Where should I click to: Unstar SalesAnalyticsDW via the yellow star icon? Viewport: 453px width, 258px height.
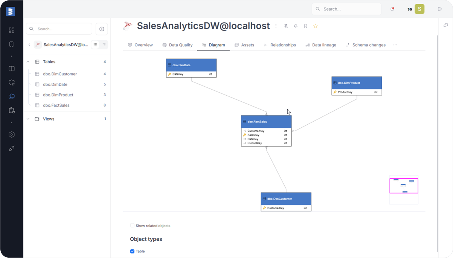315,26
